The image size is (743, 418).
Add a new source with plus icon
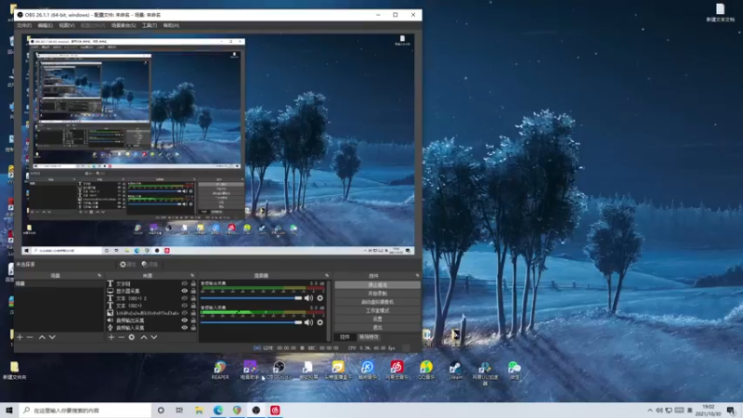(x=111, y=337)
